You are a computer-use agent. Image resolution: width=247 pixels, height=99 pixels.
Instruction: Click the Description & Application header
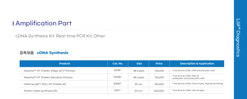(x=197, y=64)
